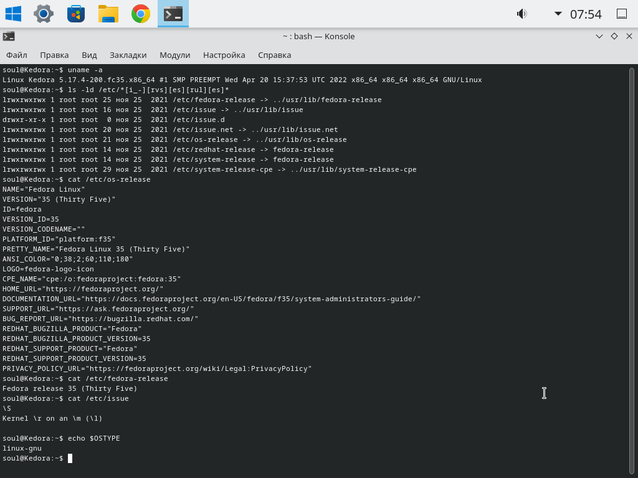Click the 'uname -a' command line
Viewport: 638px width, 478px height.
(x=52, y=70)
